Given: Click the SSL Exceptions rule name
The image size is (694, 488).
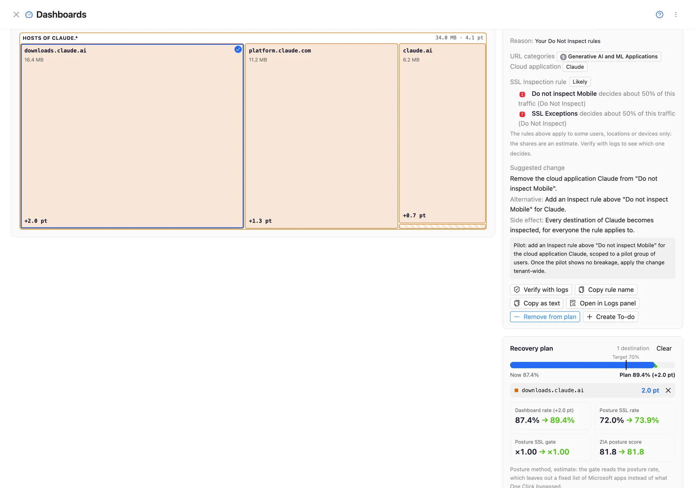Looking at the screenshot, I should coord(554,114).
